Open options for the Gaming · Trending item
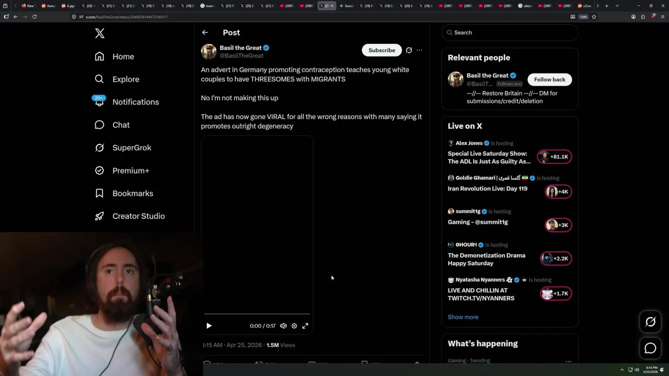Image resolution: width=669 pixels, height=376 pixels. click(568, 361)
